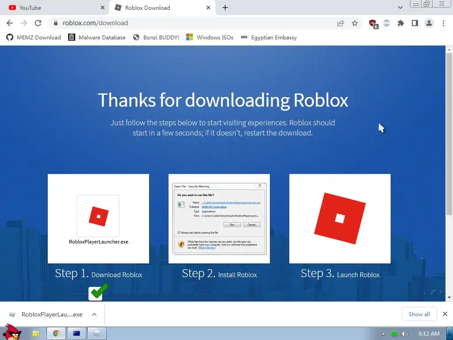This screenshot has height=340, width=453.
Task: Click the Security Warning step 2 image
Action: [219, 219]
